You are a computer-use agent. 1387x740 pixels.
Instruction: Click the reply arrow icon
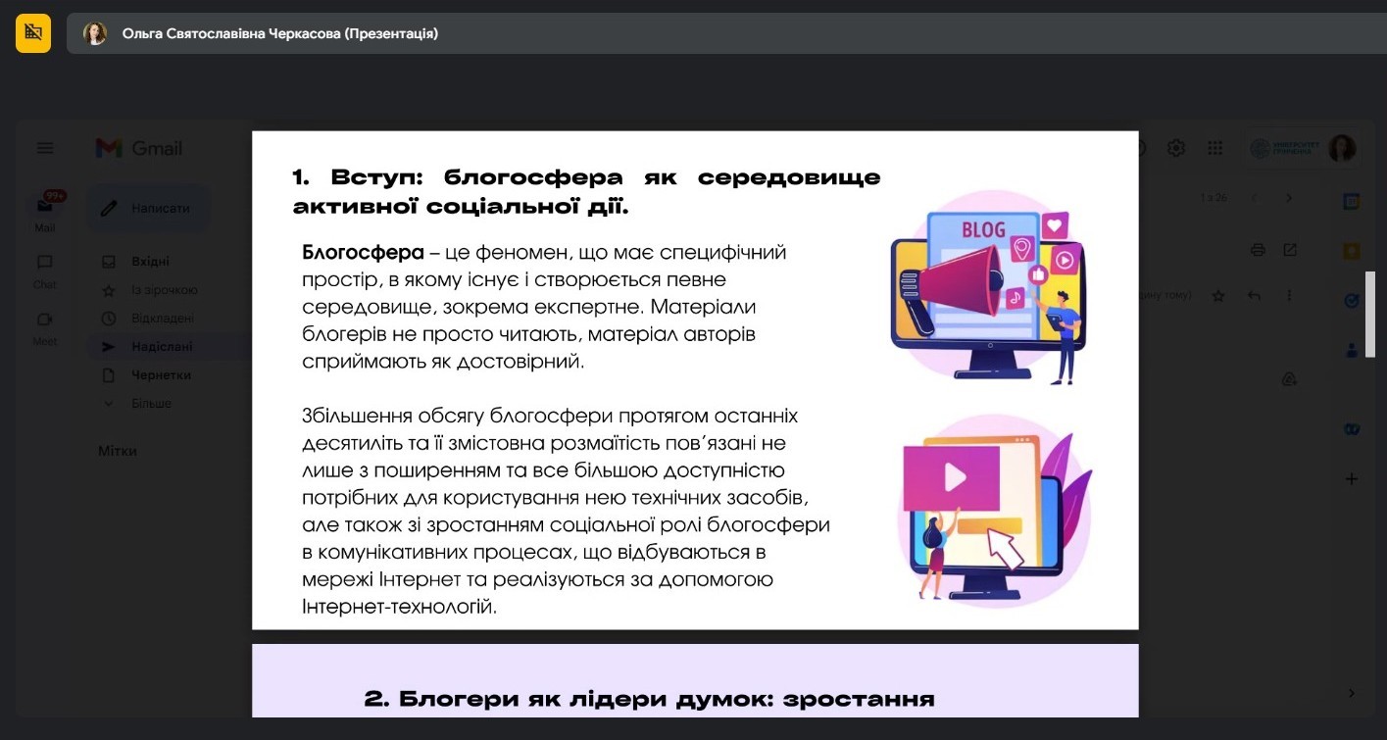pos(1254,295)
